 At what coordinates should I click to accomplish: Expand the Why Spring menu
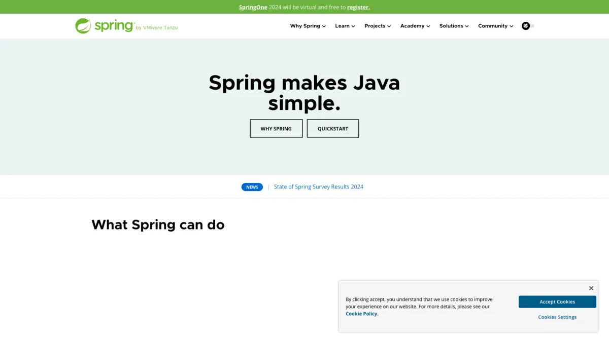click(x=308, y=26)
